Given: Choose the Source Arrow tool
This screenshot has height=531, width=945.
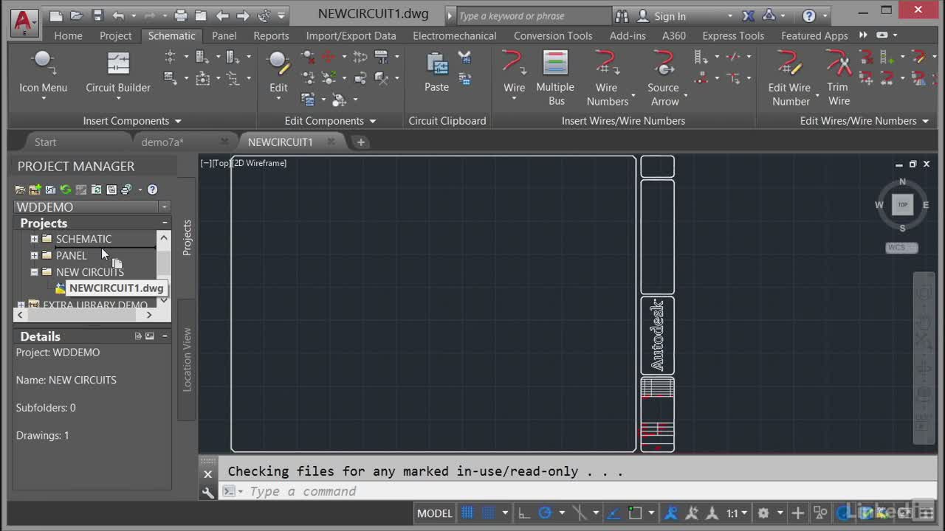Looking at the screenshot, I should [664, 77].
